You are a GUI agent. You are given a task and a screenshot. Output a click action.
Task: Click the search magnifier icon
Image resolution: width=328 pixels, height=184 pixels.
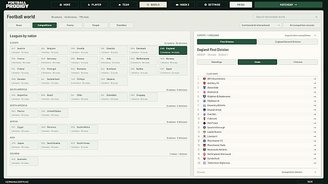316,17
